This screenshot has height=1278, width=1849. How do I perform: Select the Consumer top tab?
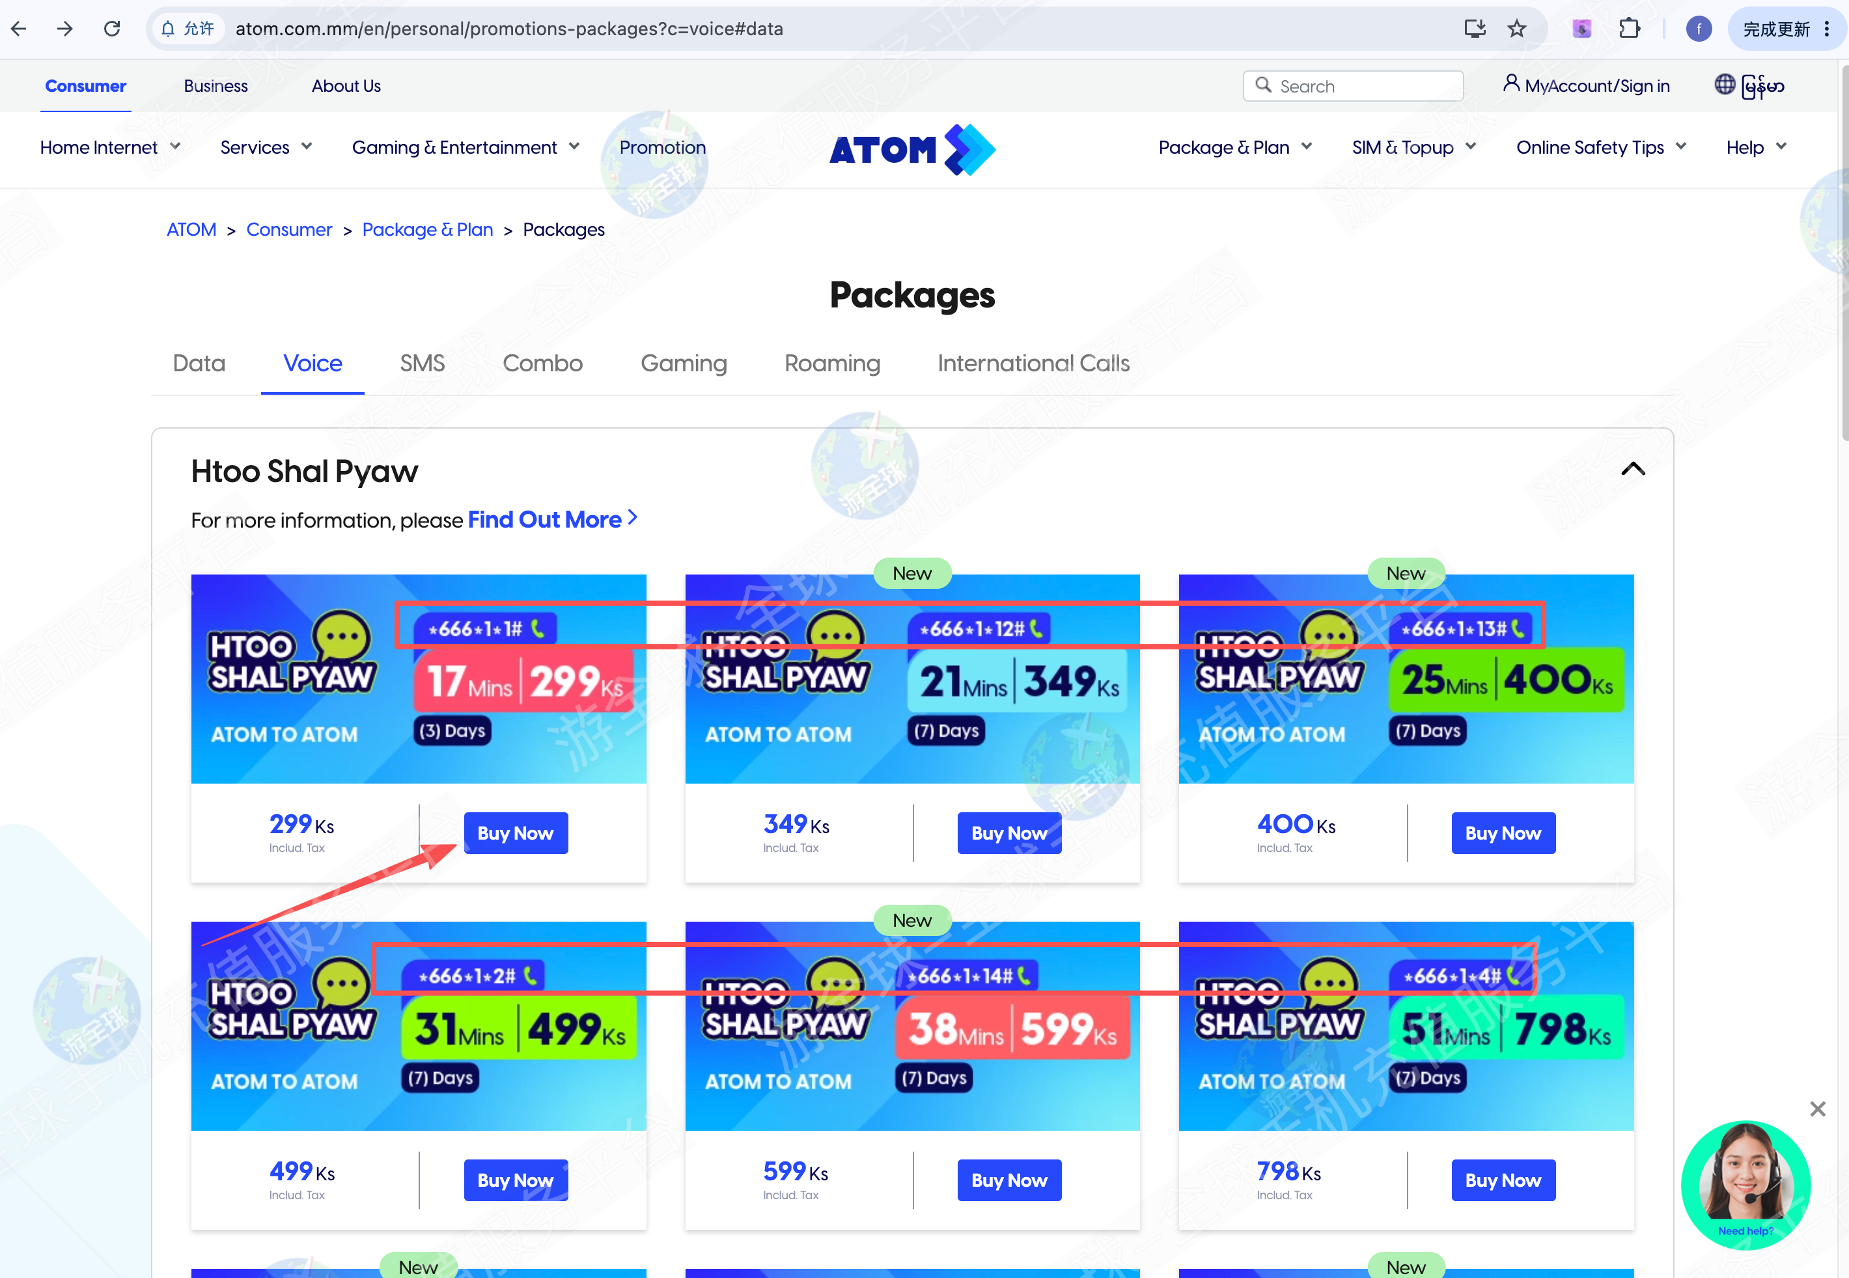point(86,86)
